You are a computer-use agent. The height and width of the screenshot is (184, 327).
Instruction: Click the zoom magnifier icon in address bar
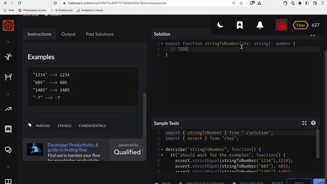pyautogui.click(x=234, y=3)
